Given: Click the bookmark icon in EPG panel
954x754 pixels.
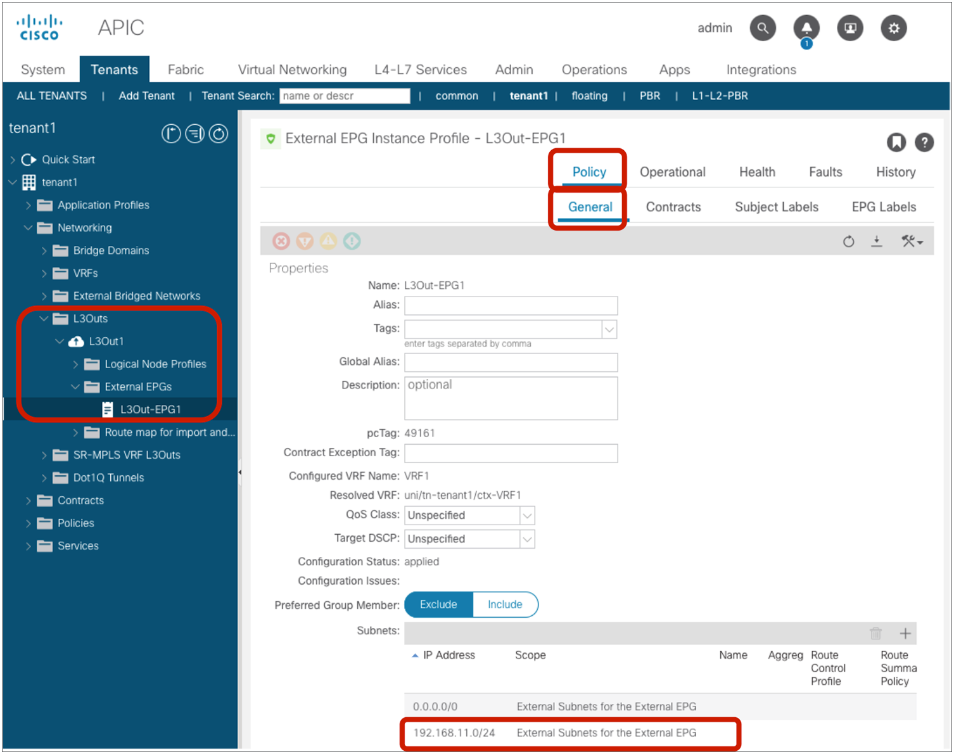Looking at the screenshot, I should pos(896,143).
